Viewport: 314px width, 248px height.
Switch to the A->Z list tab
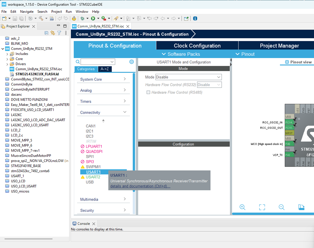105,69
